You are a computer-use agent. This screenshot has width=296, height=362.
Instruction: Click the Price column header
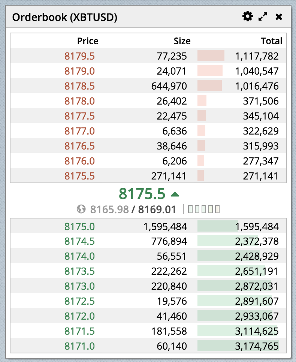[x=88, y=41]
